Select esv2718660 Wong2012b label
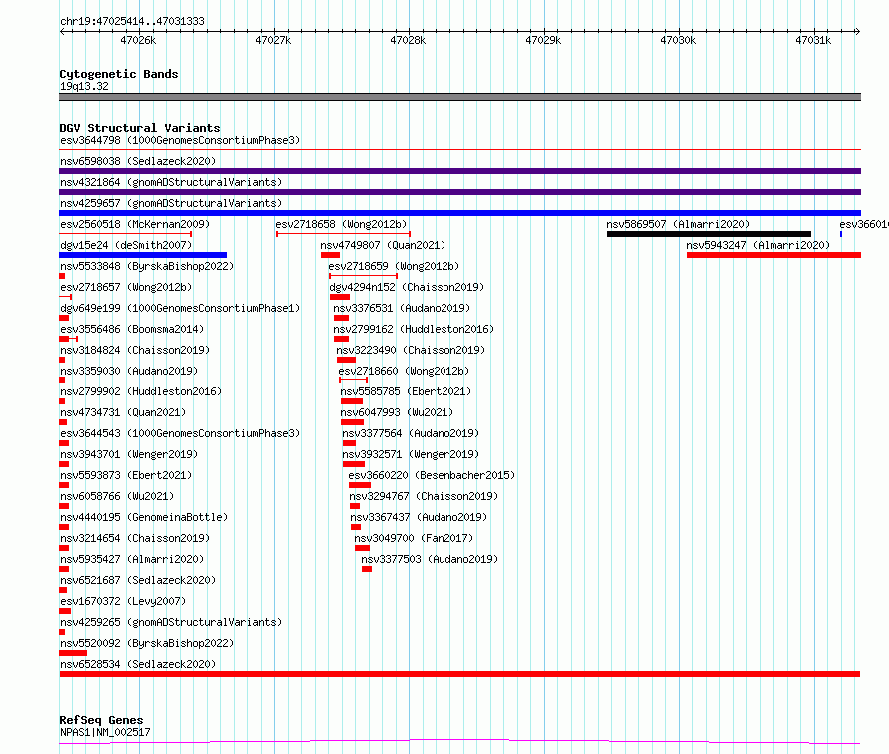The image size is (889, 754). click(x=404, y=371)
